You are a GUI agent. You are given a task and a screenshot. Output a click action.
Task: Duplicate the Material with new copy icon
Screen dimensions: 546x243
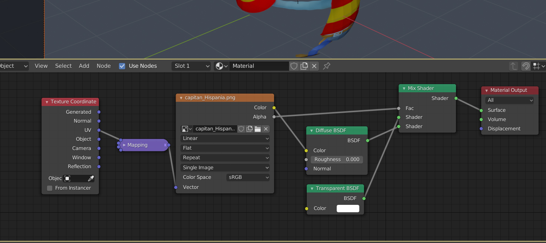click(x=304, y=66)
